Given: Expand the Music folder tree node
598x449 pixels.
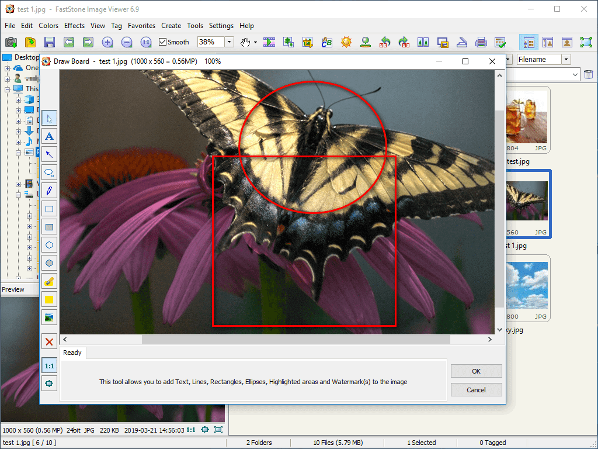Looking at the screenshot, I should click(18, 142).
